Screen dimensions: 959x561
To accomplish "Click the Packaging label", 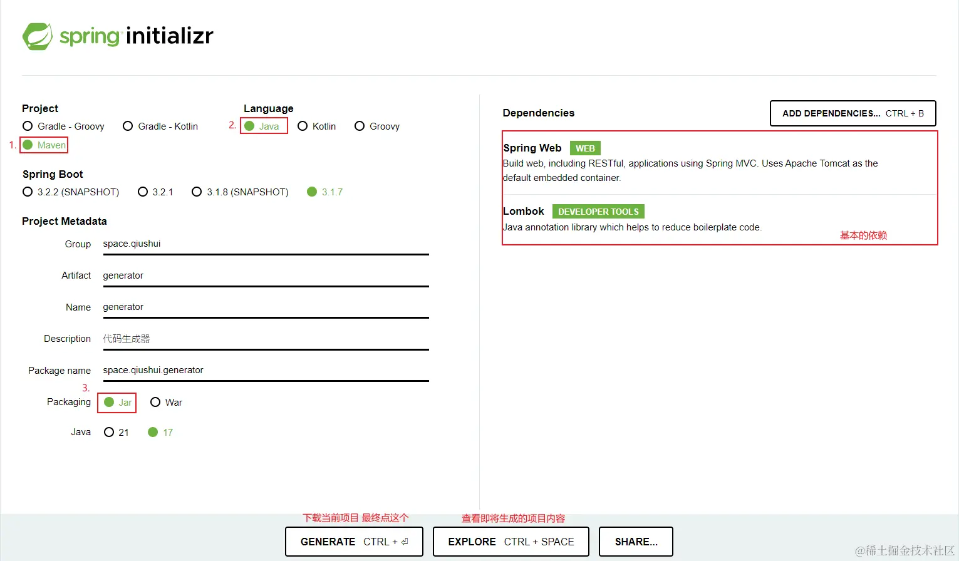I will tap(69, 402).
